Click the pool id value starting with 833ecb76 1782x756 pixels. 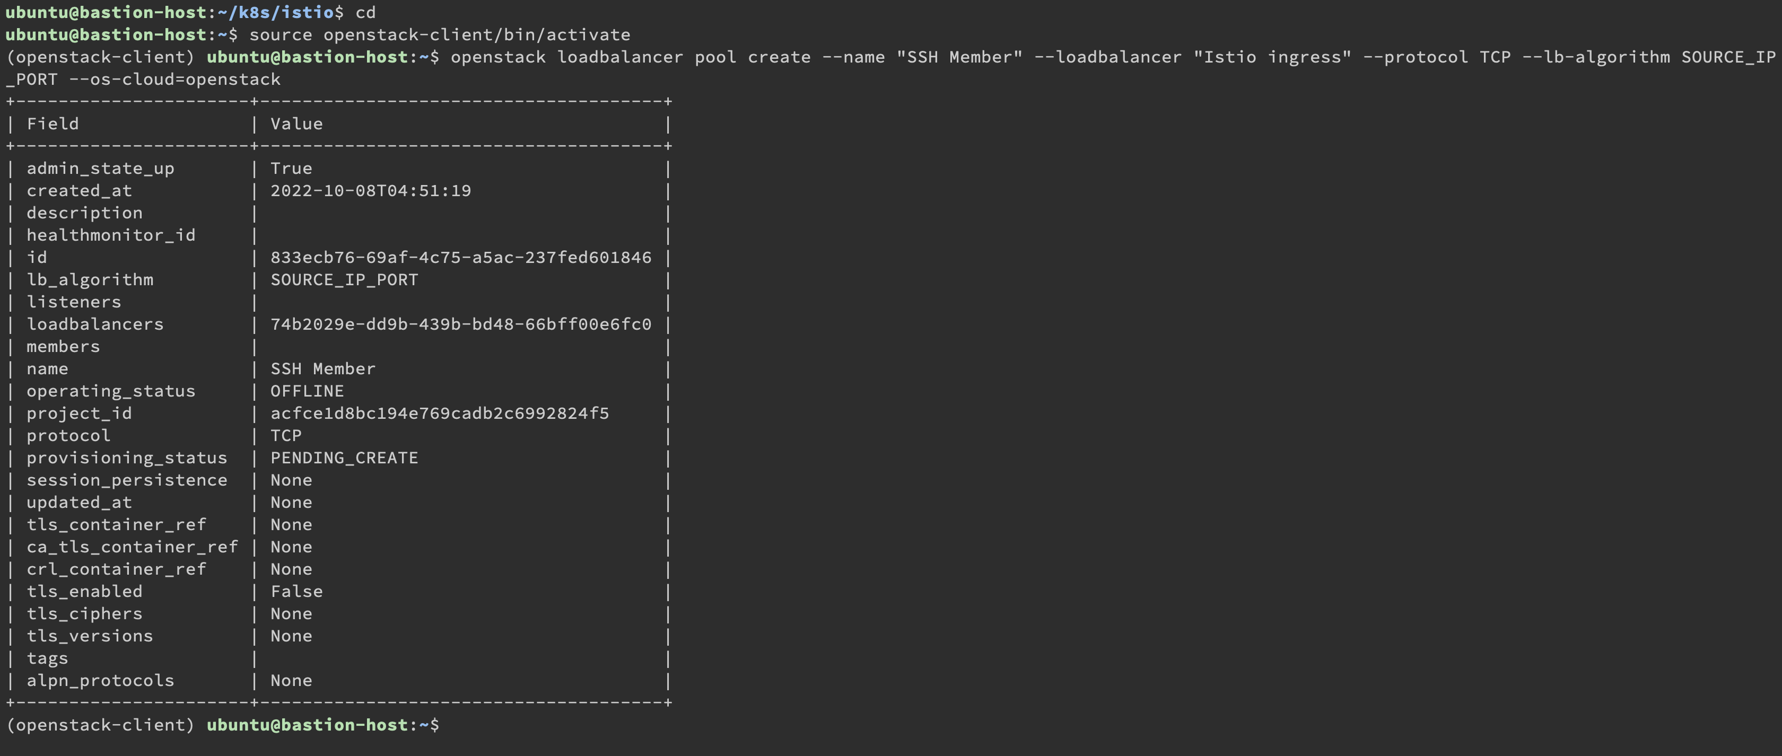[461, 258]
